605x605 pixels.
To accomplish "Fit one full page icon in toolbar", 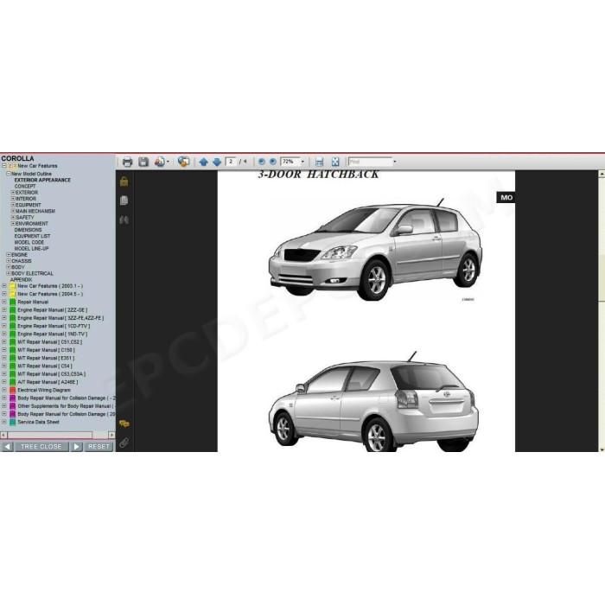I will [x=335, y=162].
